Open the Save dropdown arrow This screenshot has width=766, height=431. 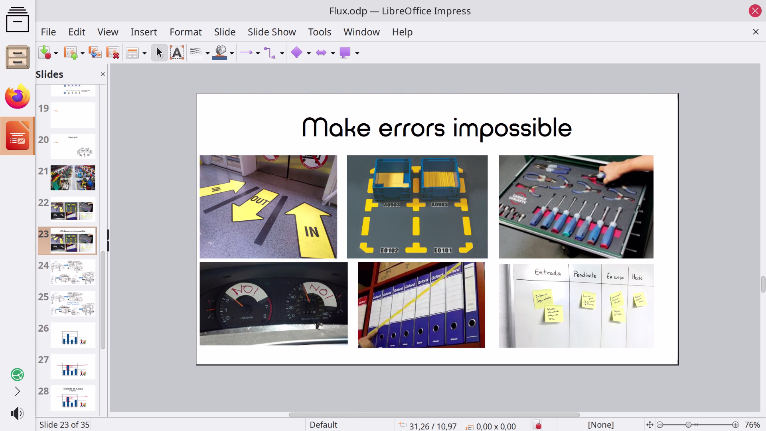[x=56, y=53]
